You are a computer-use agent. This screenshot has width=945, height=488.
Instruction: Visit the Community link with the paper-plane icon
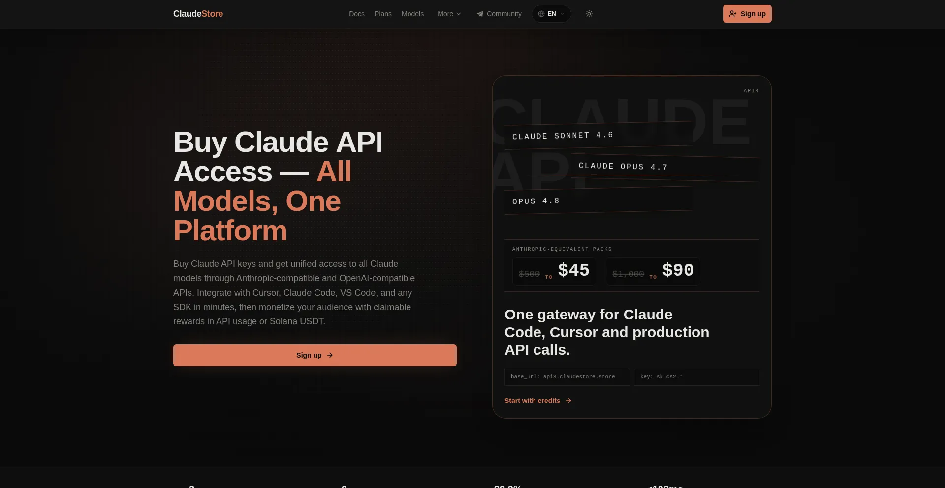pos(499,14)
